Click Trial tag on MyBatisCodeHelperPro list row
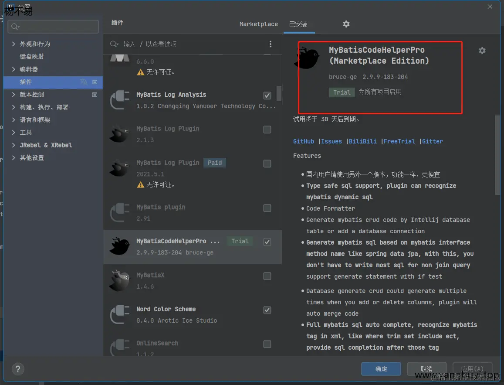 (240, 241)
